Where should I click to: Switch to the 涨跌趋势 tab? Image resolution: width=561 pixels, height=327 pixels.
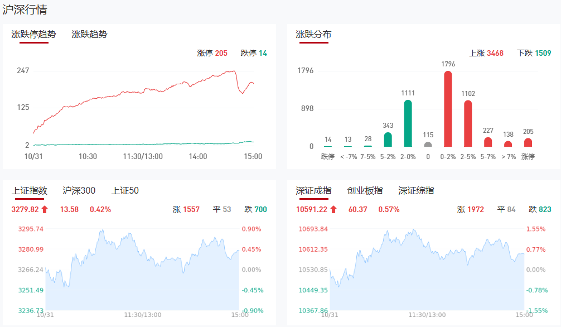tap(89, 35)
